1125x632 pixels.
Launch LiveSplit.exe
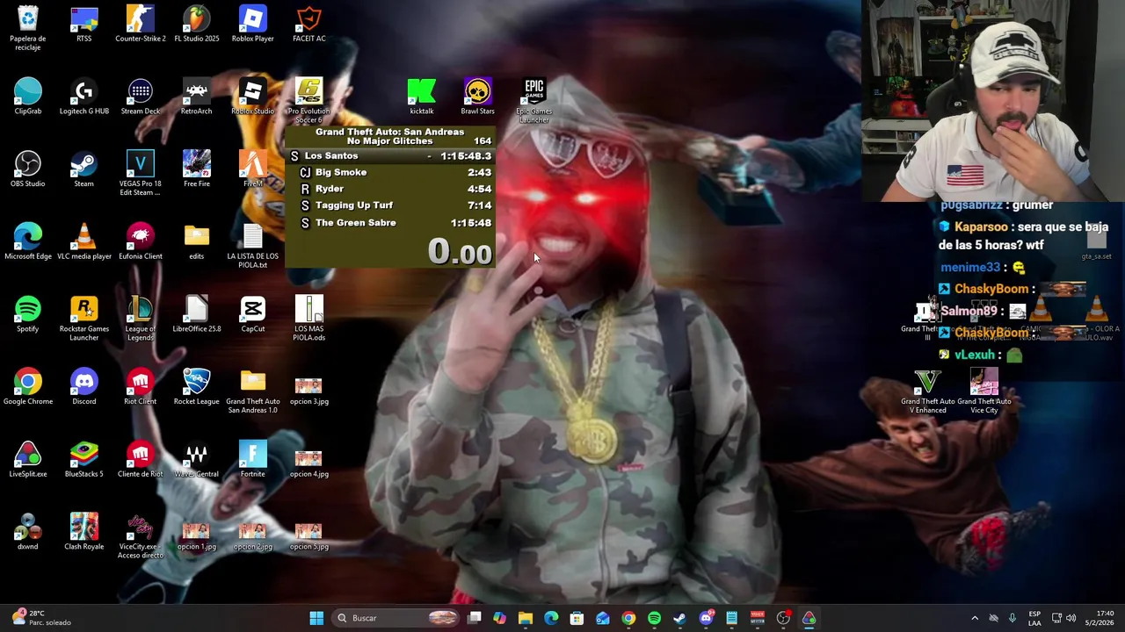point(28,460)
